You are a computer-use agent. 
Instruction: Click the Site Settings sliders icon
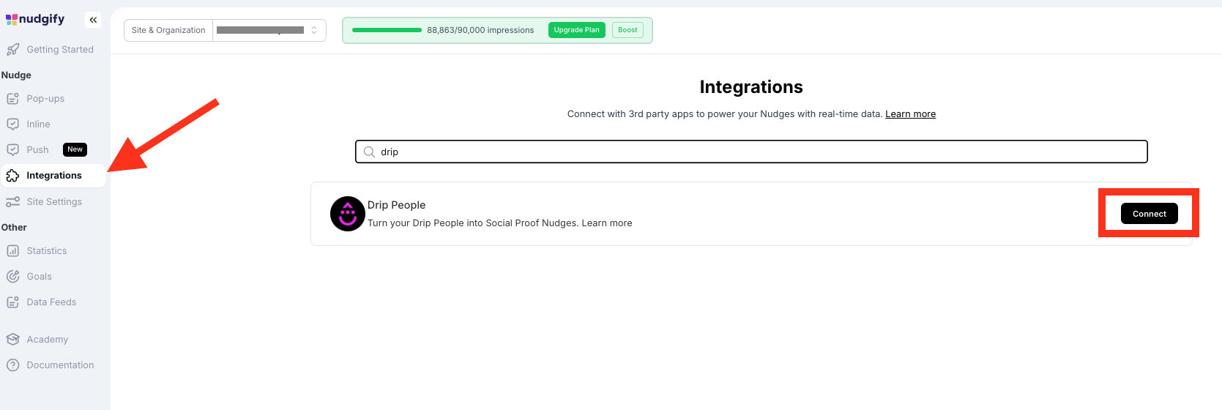coord(12,202)
